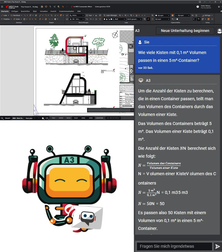Click the white ByLayer color swatch
The width and height of the screenshot is (222, 252).
pyautogui.click(x=156, y=15)
